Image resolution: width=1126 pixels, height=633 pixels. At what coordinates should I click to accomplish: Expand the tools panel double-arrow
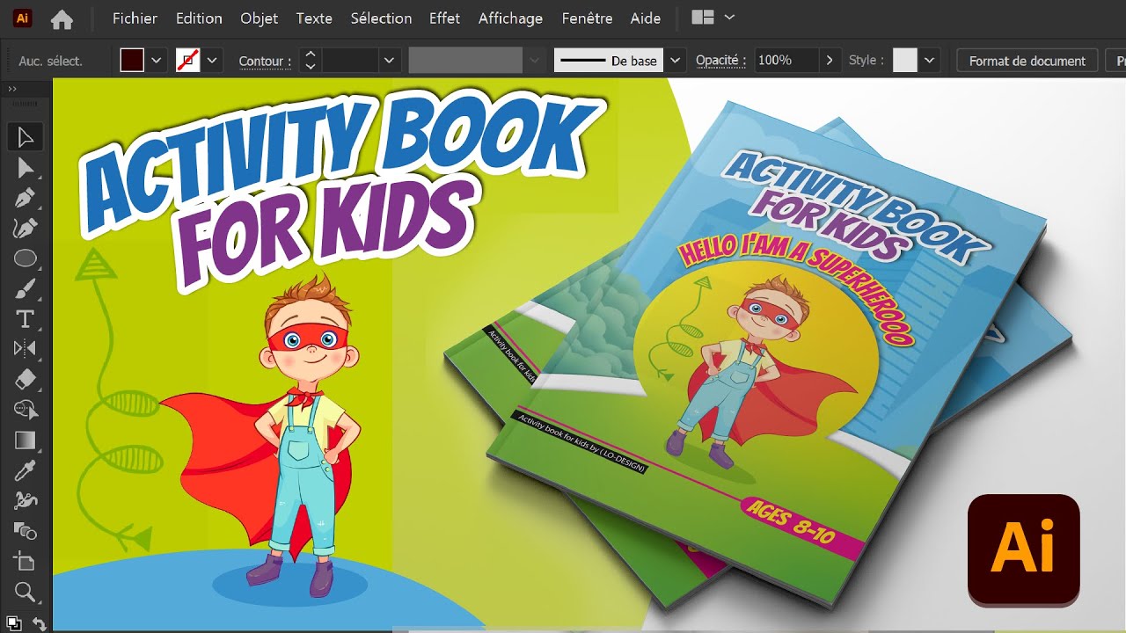click(12, 89)
